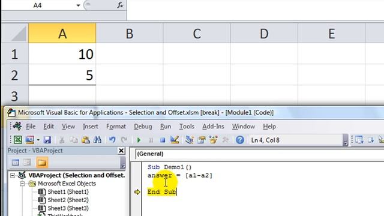
Task: Select VBAProject (Selection and Offset) root node
Action: tap(76, 175)
